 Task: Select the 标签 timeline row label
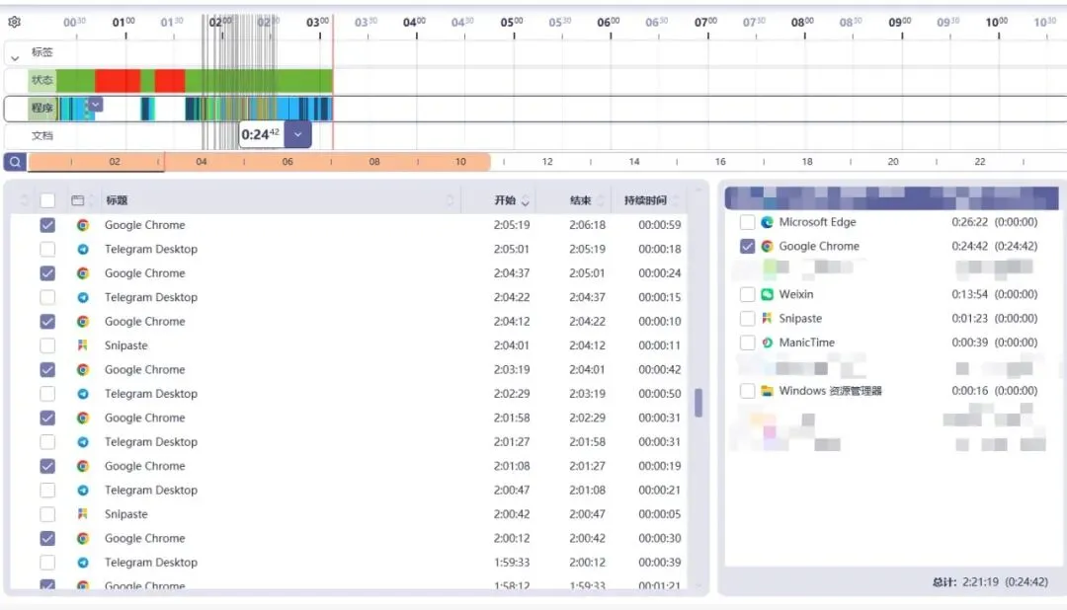pyautogui.click(x=41, y=51)
